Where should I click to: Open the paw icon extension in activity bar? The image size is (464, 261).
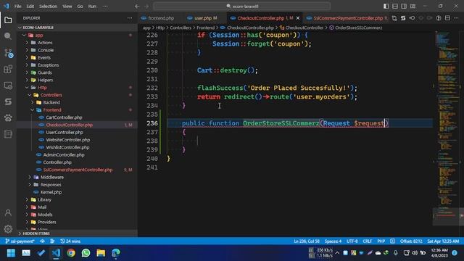(x=8, y=117)
